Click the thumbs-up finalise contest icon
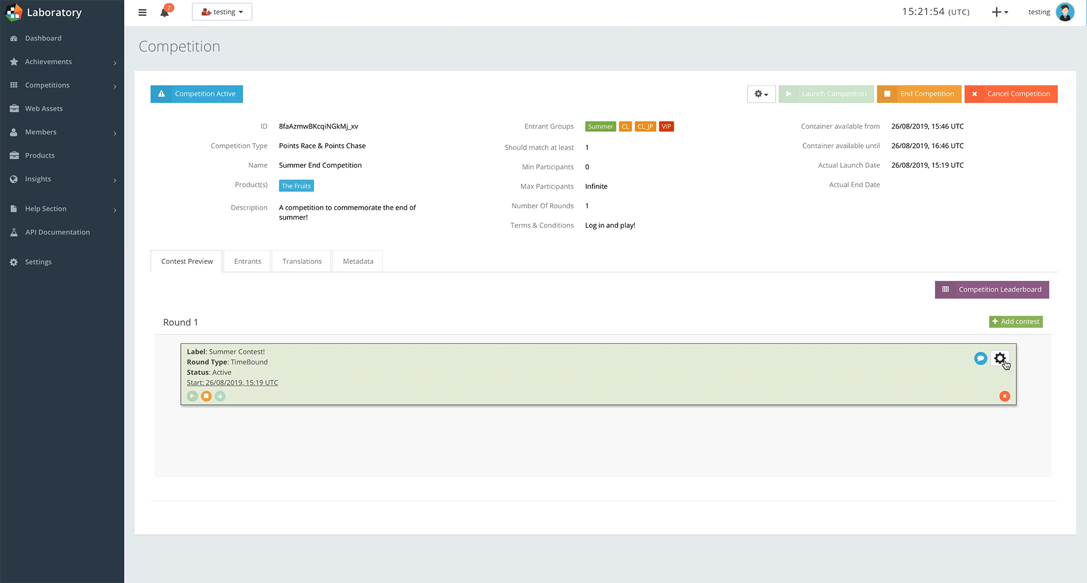Image resolution: width=1087 pixels, height=583 pixels. point(220,396)
